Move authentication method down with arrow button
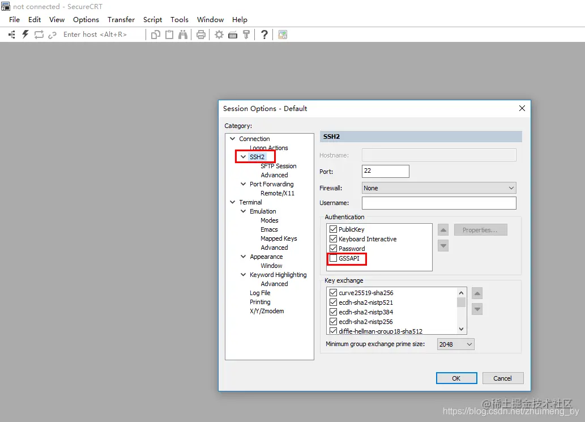 [x=443, y=245]
